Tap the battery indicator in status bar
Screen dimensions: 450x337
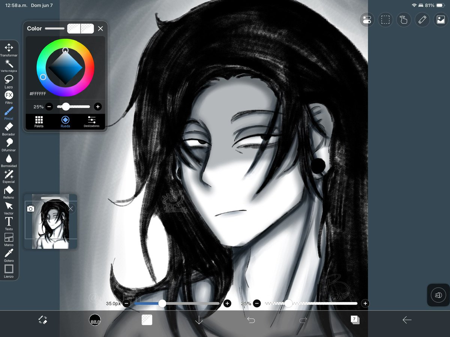[440, 5]
